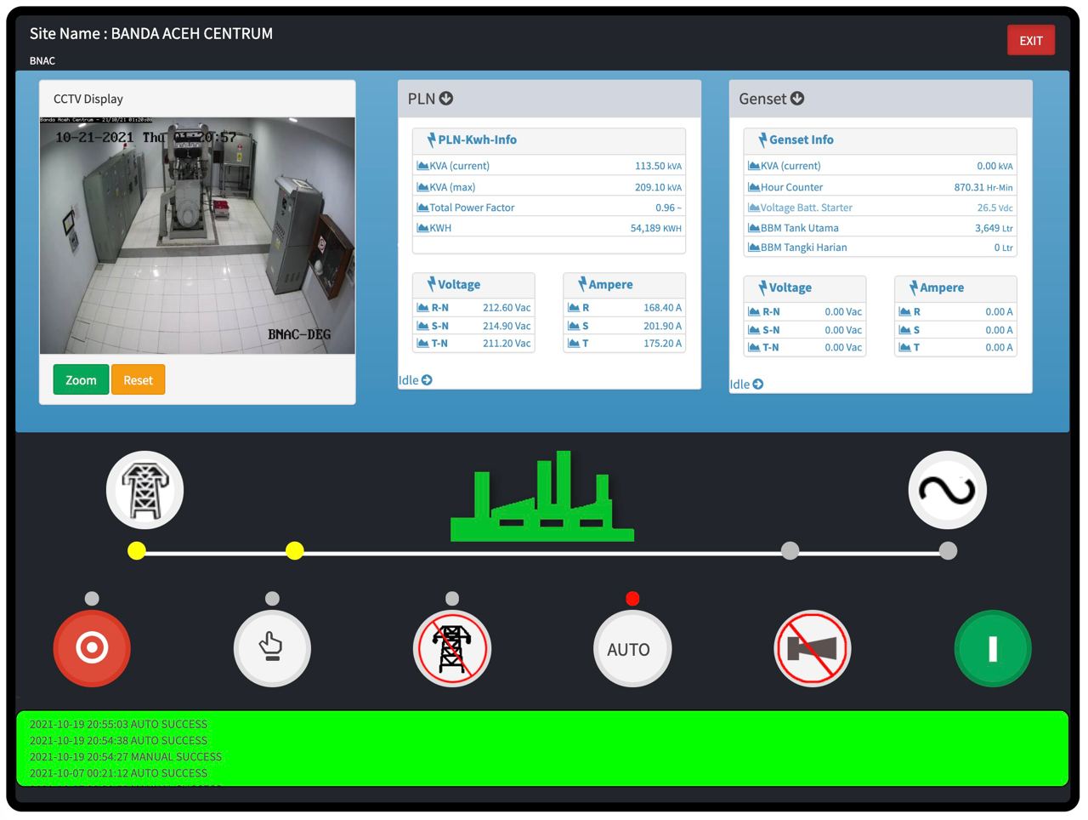This screenshot has height=820, width=1088.
Task: Click the red EXIT button
Action: pyautogui.click(x=1030, y=41)
